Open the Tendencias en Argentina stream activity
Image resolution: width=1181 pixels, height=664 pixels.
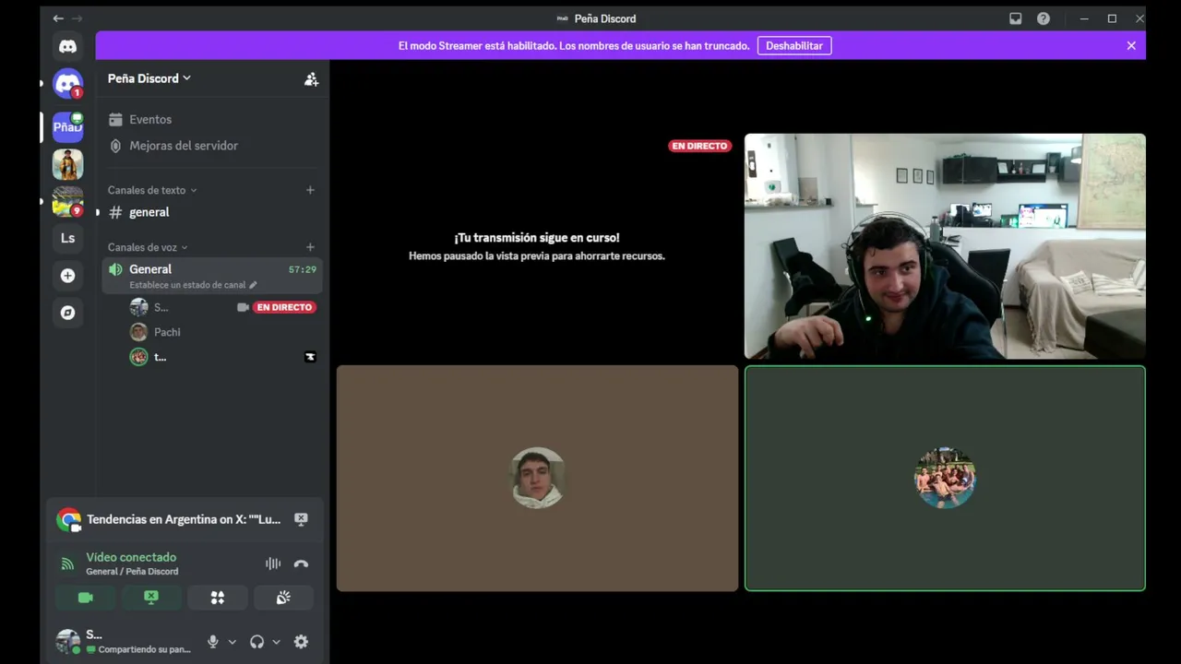click(x=184, y=519)
